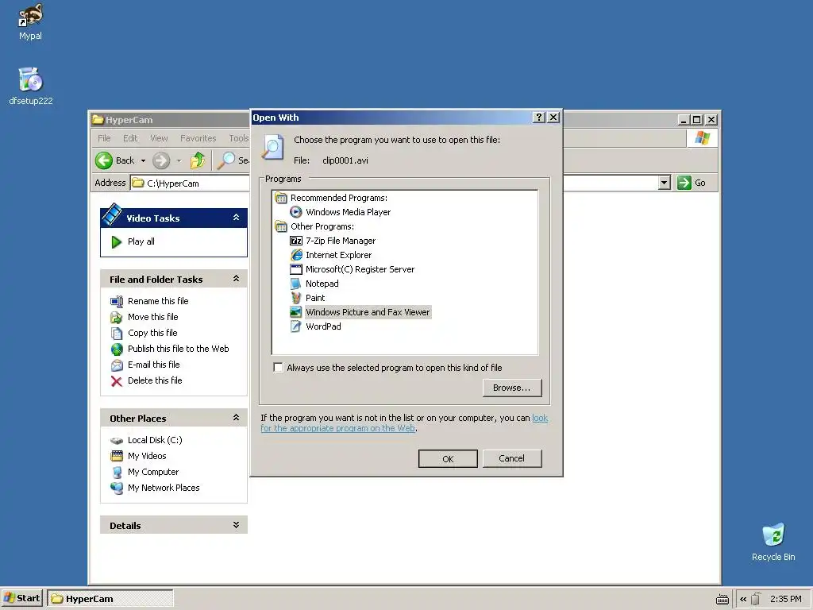Click the Forward arrow in HyperCam window

pos(161,160)
